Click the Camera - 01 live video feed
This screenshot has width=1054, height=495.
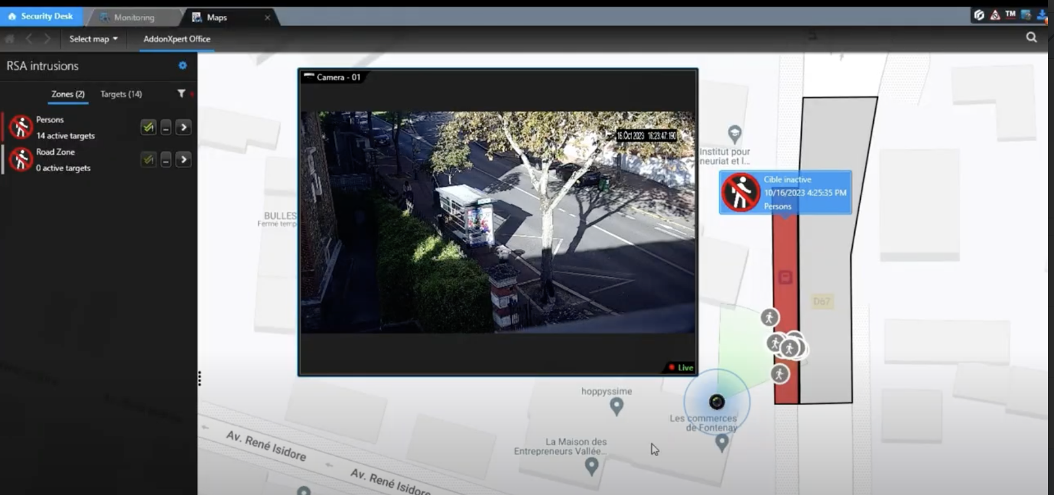click(x=497, y=222)
